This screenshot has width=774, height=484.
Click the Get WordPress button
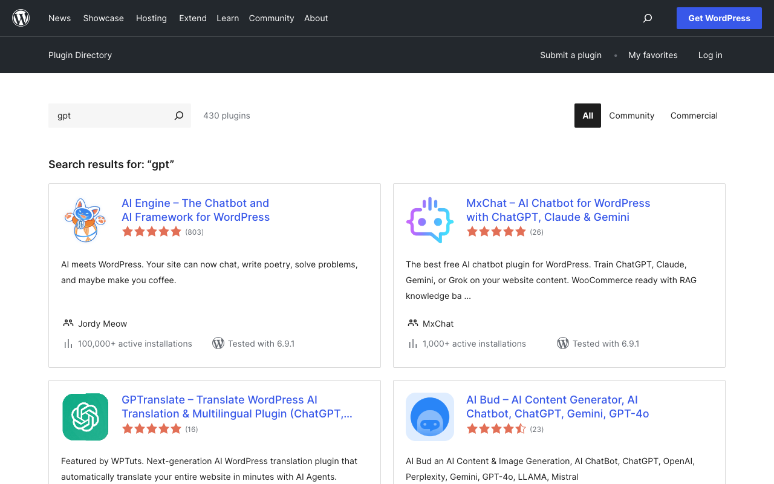click(x=719, y=18)
